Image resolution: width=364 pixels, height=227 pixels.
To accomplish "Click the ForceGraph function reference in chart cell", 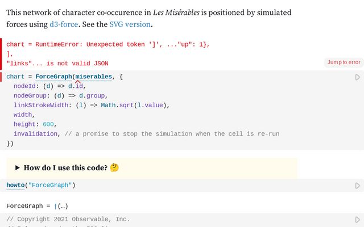I will [53, 77].
